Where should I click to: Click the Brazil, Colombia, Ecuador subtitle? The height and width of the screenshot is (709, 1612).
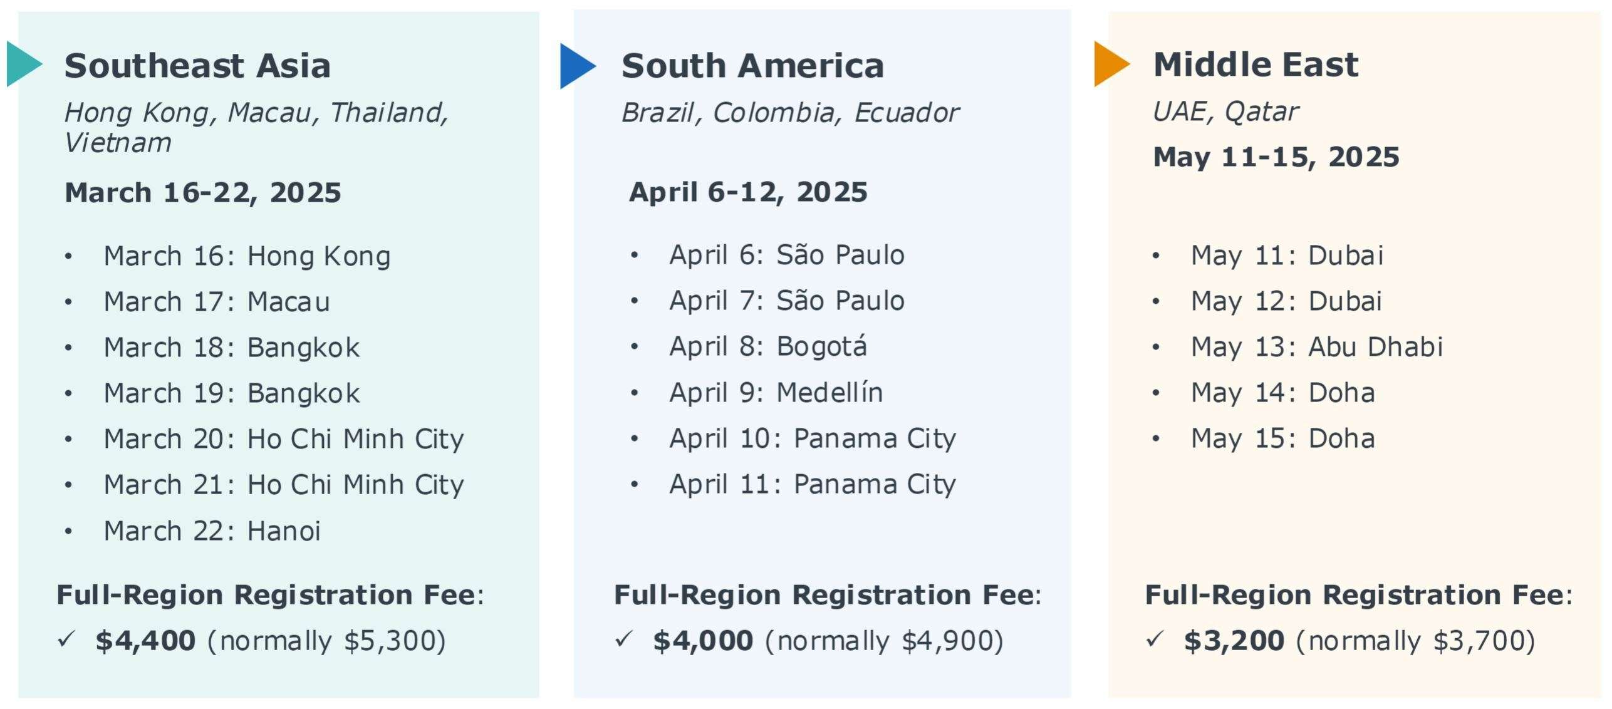(x=789, y=113)
